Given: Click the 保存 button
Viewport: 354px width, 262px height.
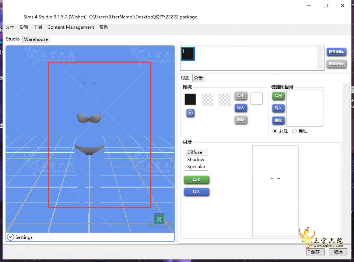Looking at the screenshot, I should [315, 252].
